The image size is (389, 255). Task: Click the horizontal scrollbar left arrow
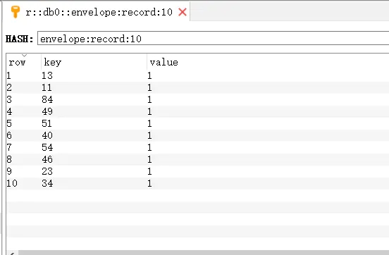pyautogui.click(x=12, y=253)
